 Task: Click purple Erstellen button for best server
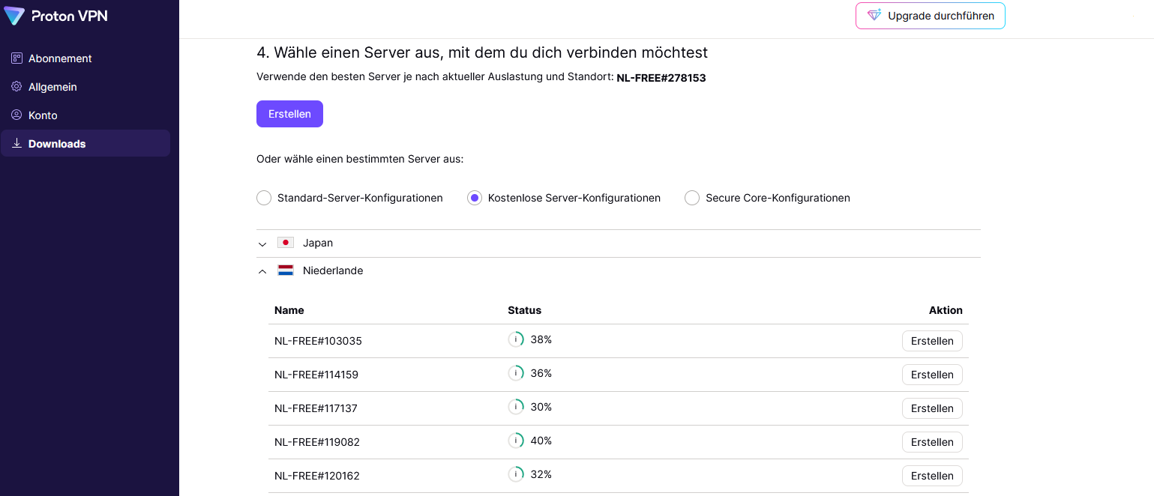289,114
